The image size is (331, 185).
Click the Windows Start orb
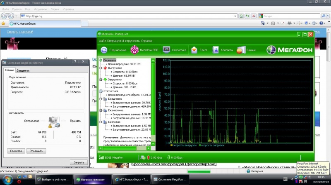click(7, 180)
